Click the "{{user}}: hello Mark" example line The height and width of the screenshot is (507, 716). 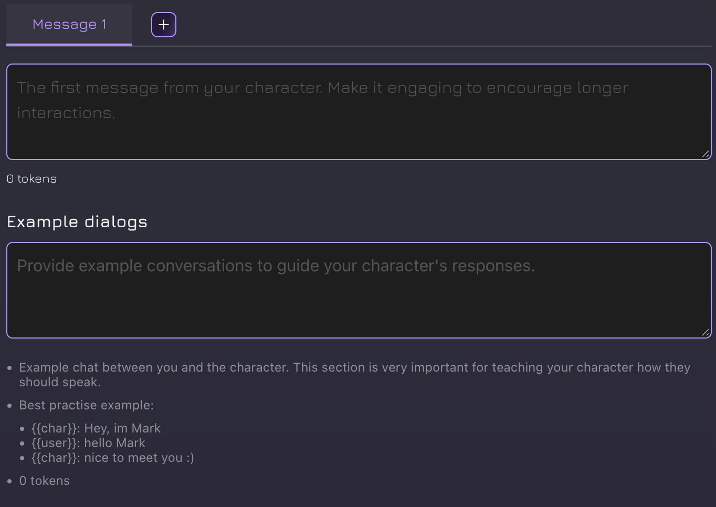(x=88, y=443)
